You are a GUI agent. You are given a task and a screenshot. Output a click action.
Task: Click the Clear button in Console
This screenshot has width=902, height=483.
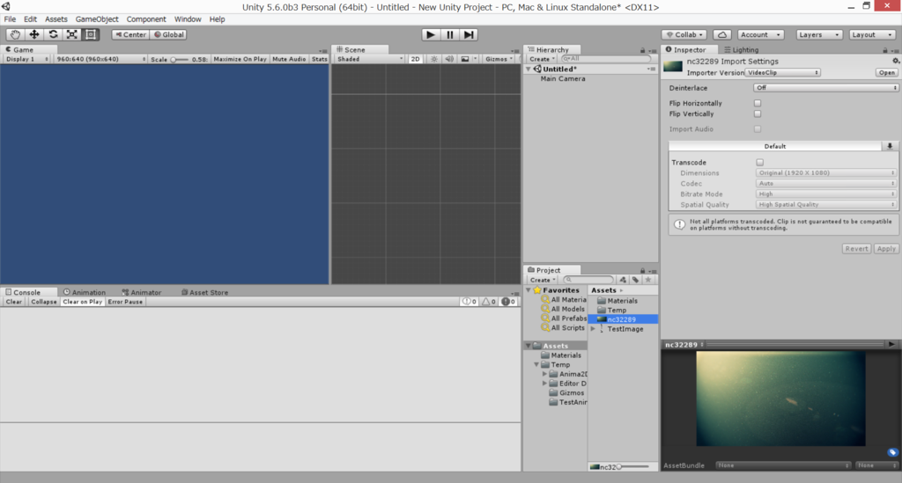tap(14, 302)
